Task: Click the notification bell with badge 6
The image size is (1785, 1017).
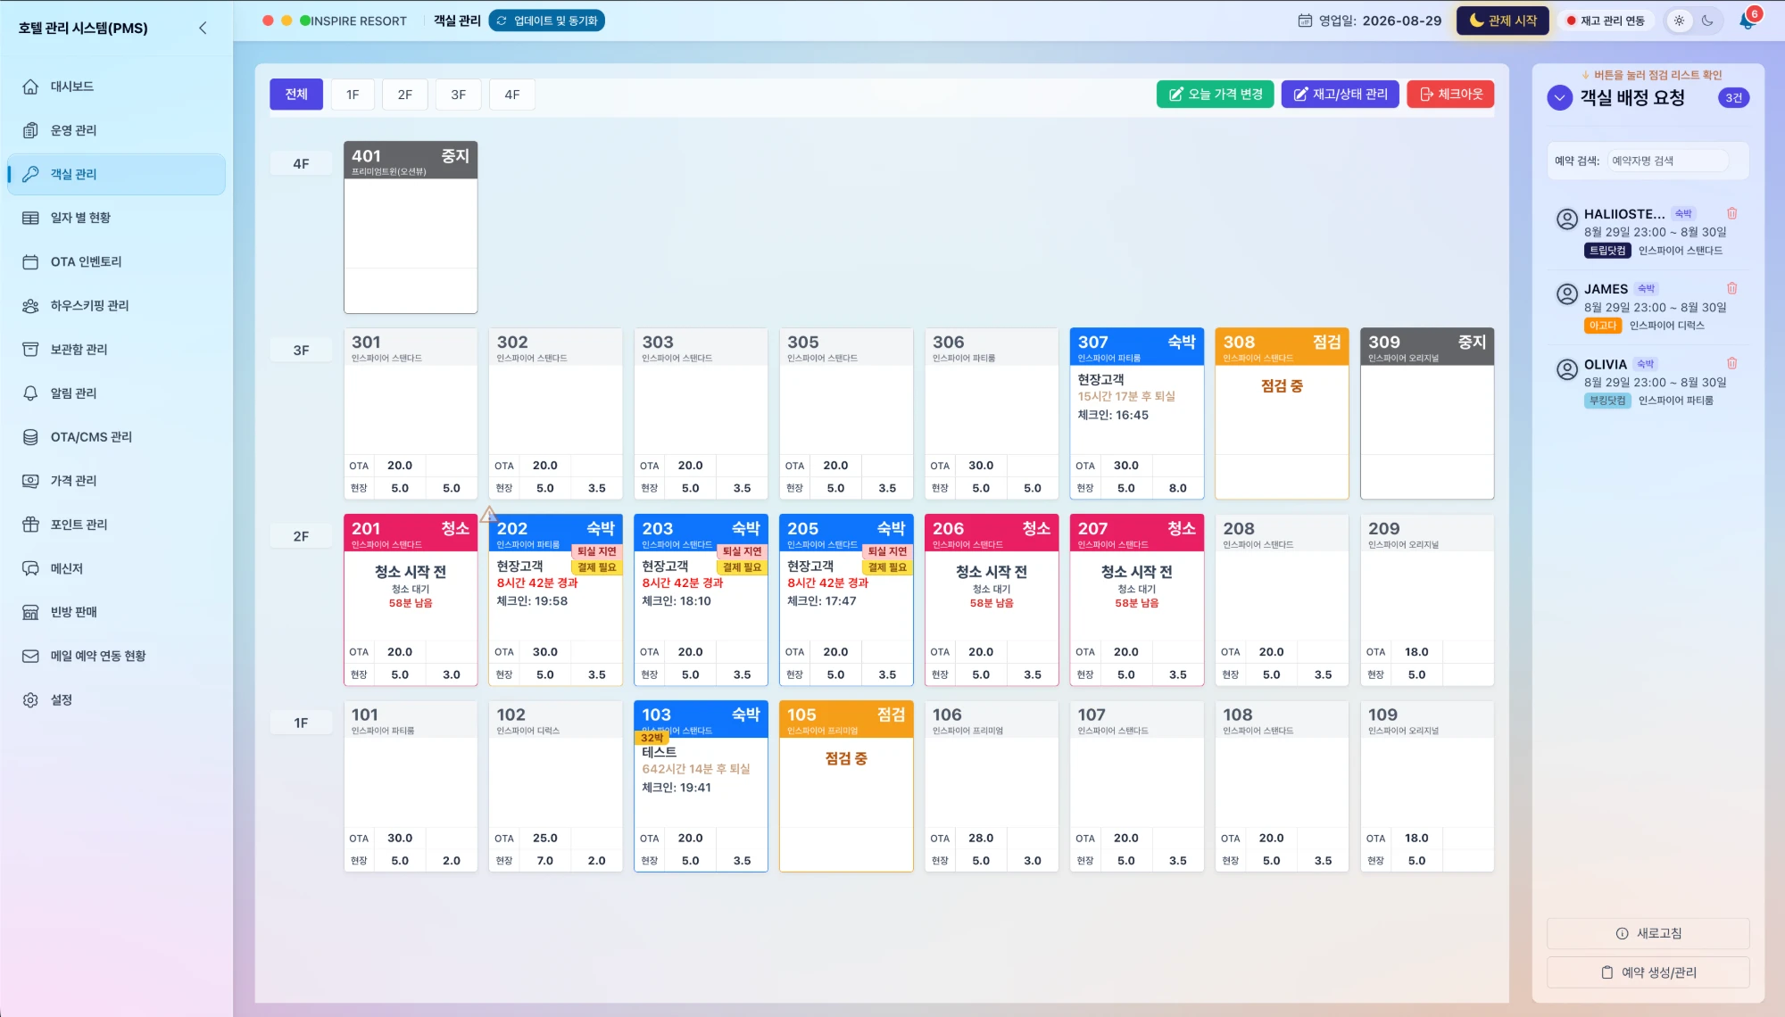Action: 1748,20
